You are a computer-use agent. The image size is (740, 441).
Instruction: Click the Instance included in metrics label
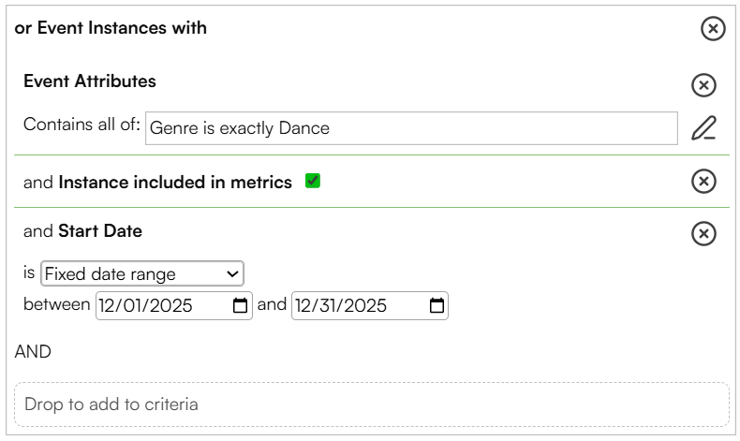(175, 183)
